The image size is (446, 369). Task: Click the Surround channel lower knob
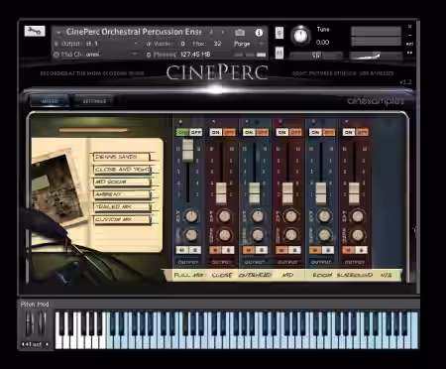coord(358,235)
